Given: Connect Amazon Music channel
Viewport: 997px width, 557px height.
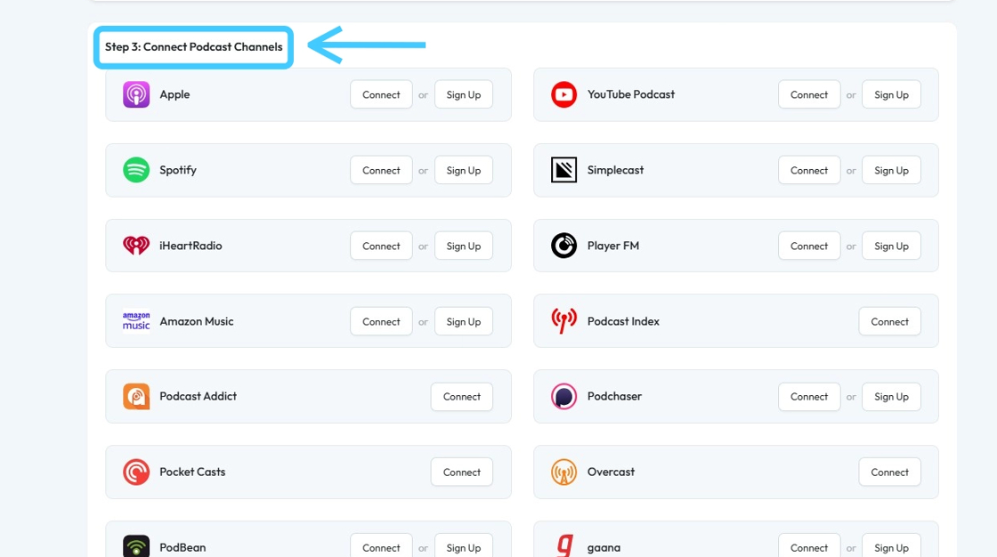Looking at the screenshot, I should 382,322.
